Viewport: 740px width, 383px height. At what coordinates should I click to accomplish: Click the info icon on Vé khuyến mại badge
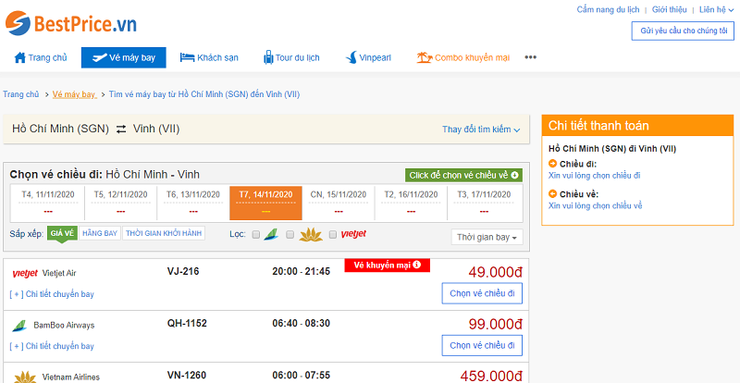coord(416,265)
